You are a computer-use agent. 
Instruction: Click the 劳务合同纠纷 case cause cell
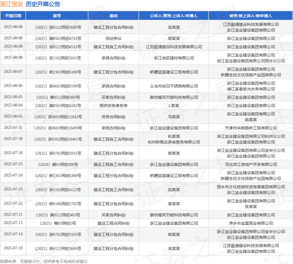(x=113, y=117)
